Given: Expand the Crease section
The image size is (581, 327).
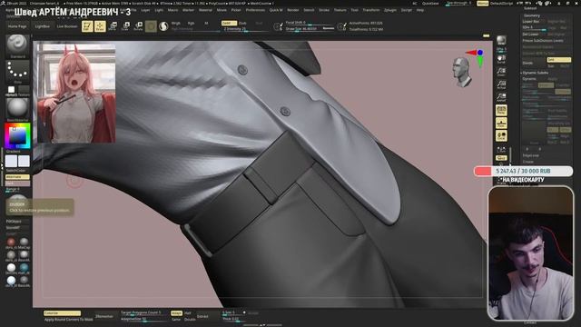Looking at the screenshot, I should [528, 162].
